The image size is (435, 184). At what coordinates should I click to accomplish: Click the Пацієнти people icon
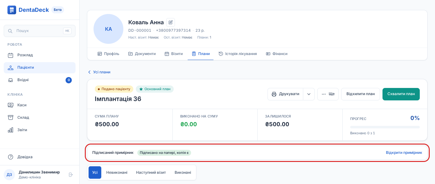tap(11, 67)
